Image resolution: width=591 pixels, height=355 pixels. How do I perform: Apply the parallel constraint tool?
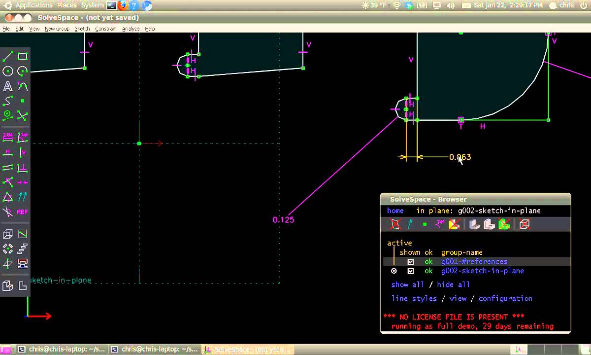click(x=8, y=168)
